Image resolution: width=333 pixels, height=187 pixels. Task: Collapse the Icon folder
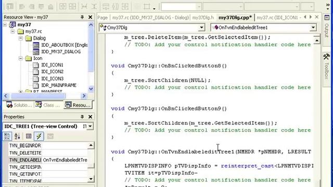[21, 58]
